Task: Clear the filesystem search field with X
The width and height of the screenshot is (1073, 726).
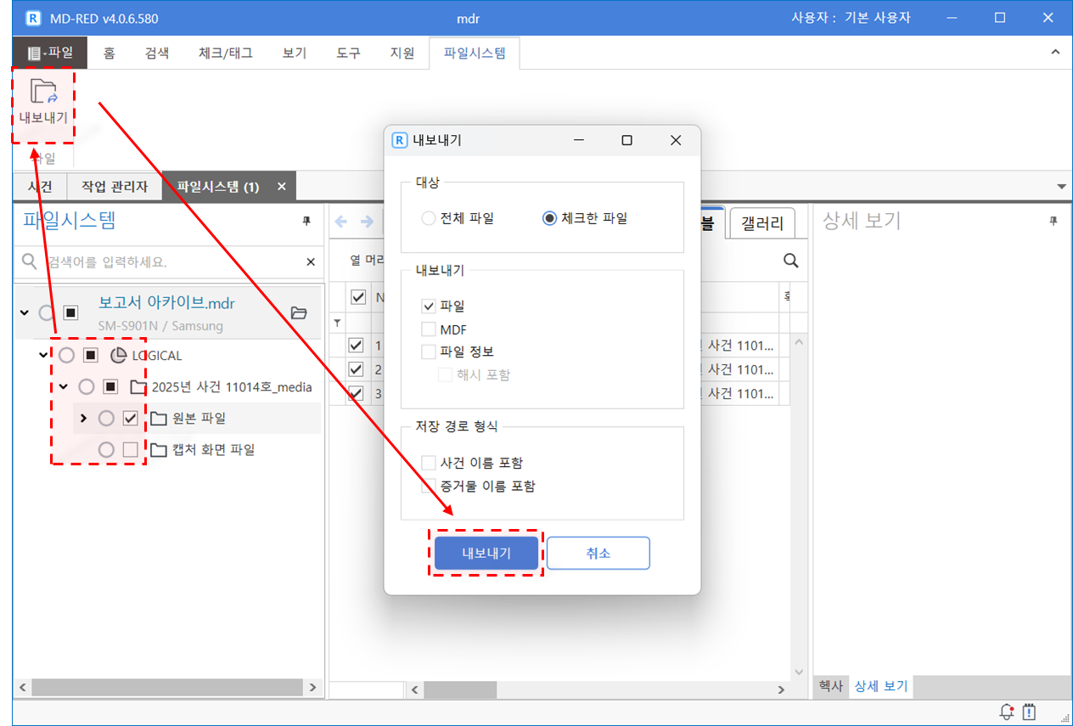Action: tap(311, 262)
